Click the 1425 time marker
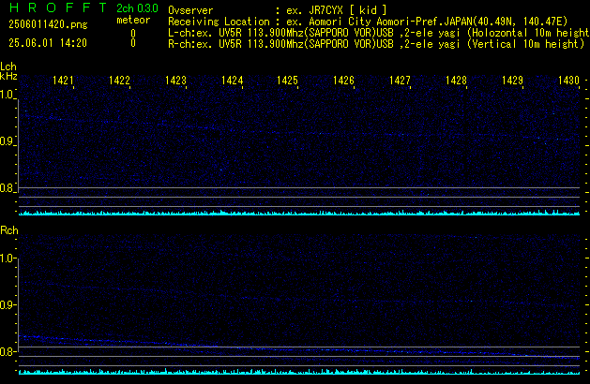The width and height of the screenshot is (590, 384). pos(287,81)
